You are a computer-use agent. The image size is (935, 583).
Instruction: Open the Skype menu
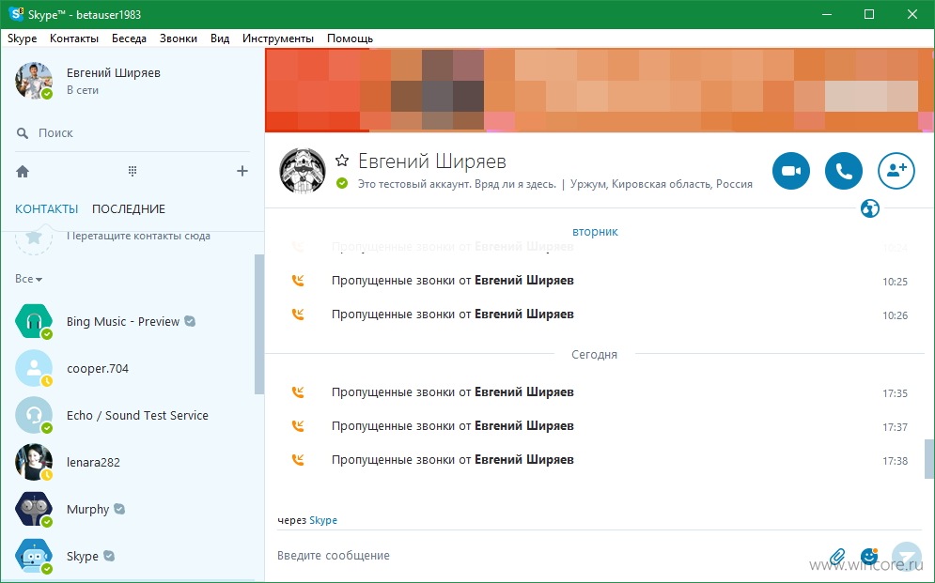[22, 38]
